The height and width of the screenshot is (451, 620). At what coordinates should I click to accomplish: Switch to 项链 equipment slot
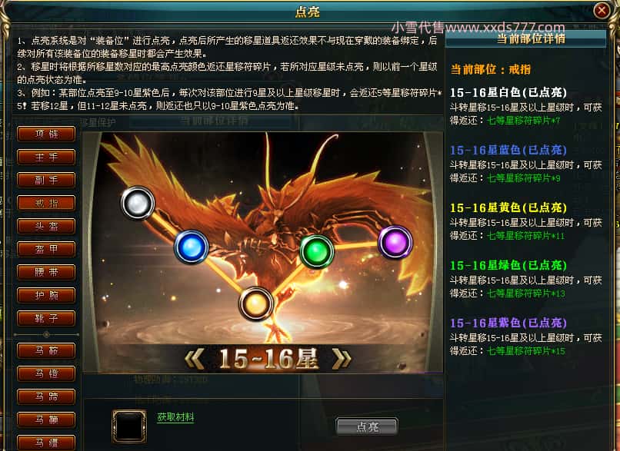click(46, 134)
